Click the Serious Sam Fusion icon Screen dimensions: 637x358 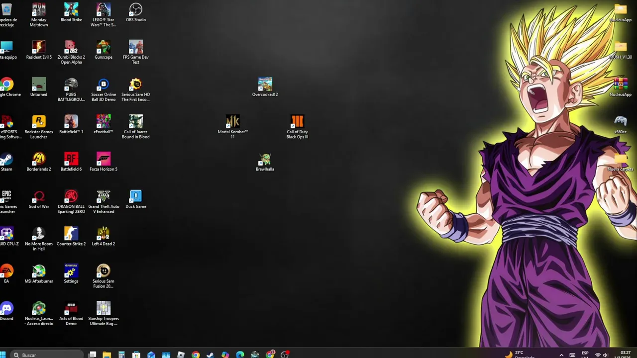[x=104, y=276]
